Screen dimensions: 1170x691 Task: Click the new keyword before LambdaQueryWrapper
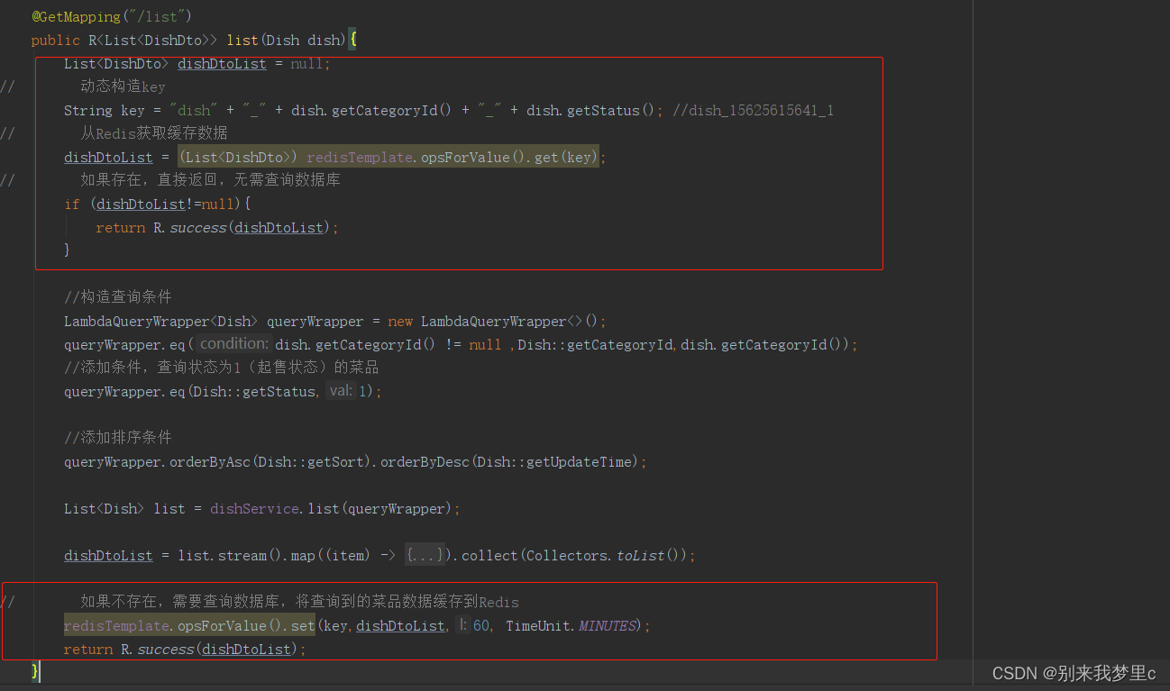[x=401, y=321]
